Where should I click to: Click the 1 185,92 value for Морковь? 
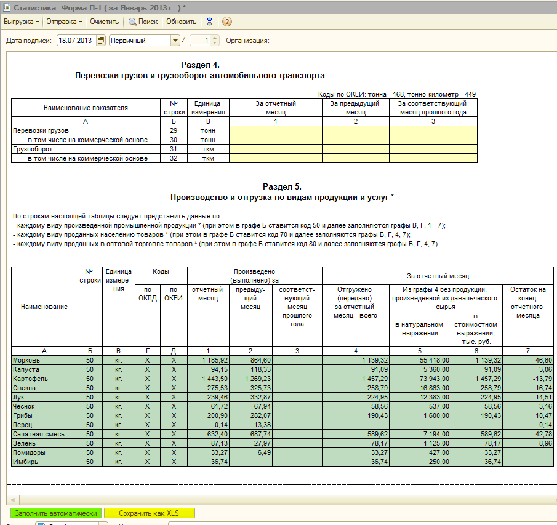point(208,360)
